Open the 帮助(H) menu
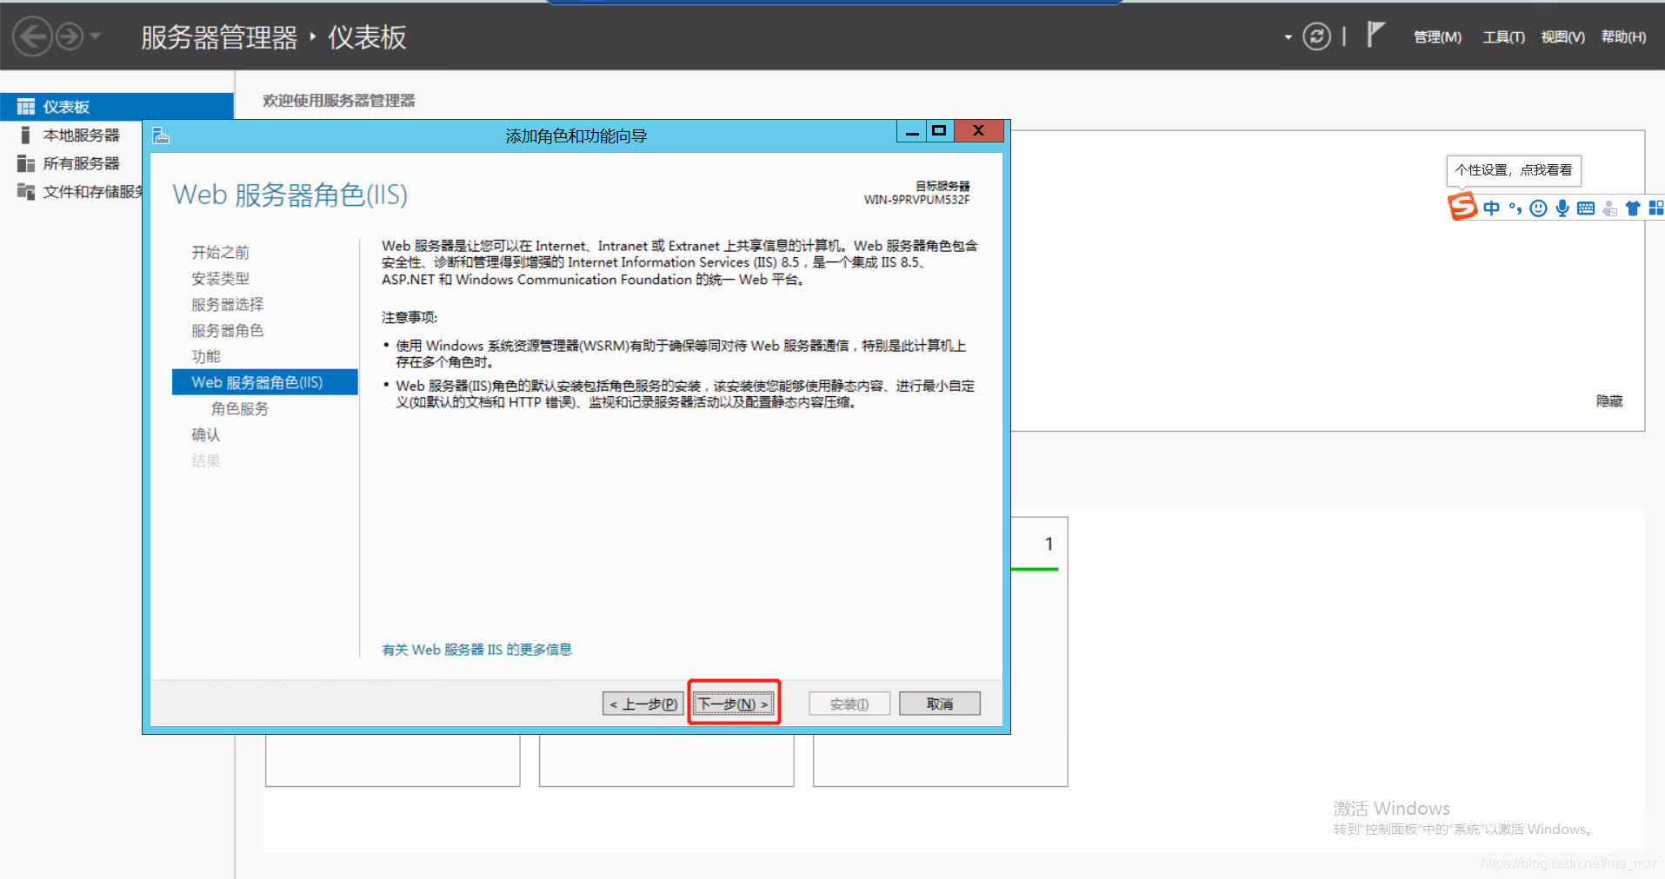 (1623, 36)
